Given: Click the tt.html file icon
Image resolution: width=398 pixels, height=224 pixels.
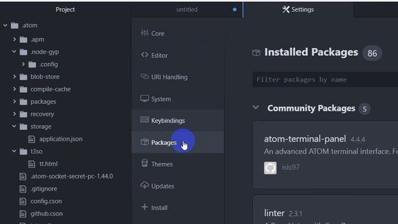Looking at the screenshot, I should pos(32,164).
